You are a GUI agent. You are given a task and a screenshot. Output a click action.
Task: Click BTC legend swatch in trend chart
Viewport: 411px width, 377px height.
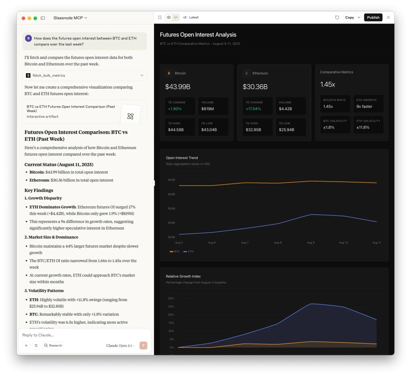171,252
